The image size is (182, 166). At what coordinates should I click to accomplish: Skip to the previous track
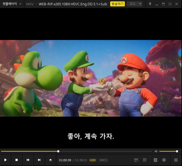(x=28, y=160)
